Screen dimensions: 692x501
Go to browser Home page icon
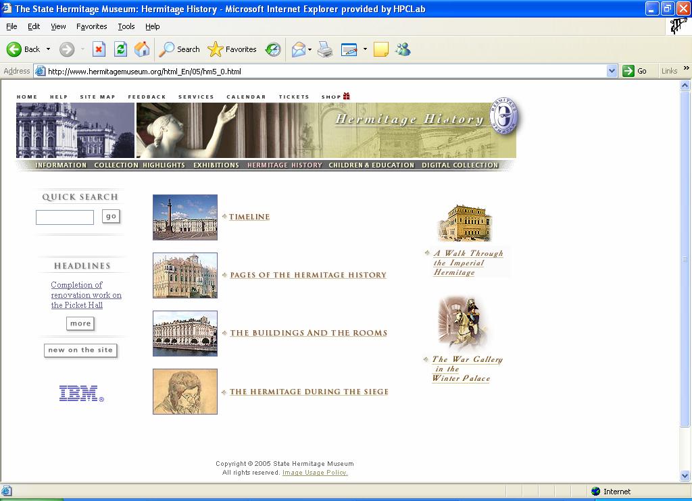142,49
